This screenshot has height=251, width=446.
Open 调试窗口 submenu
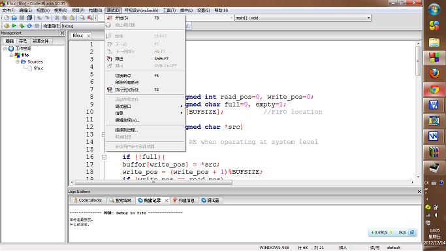pos(146,106)
